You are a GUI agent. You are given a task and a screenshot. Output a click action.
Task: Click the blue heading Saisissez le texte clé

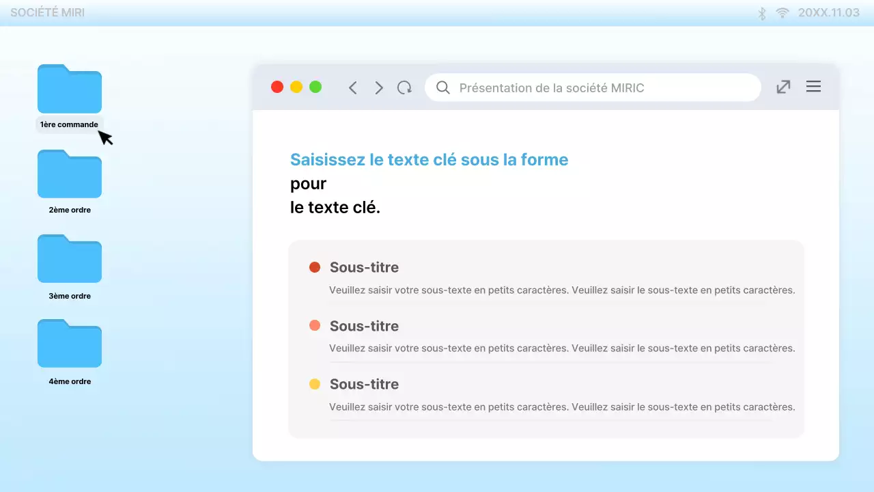click(429, 159)
